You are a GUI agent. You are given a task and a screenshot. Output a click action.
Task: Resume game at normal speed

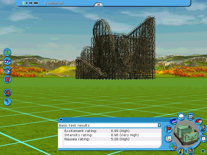coord(27,3)
